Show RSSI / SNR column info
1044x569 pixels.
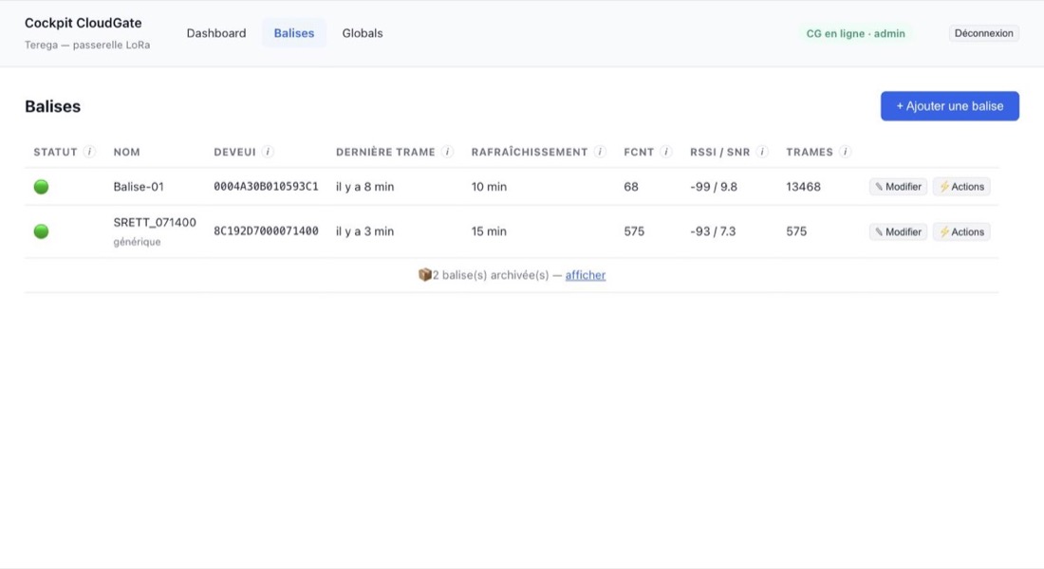(762, 152)
